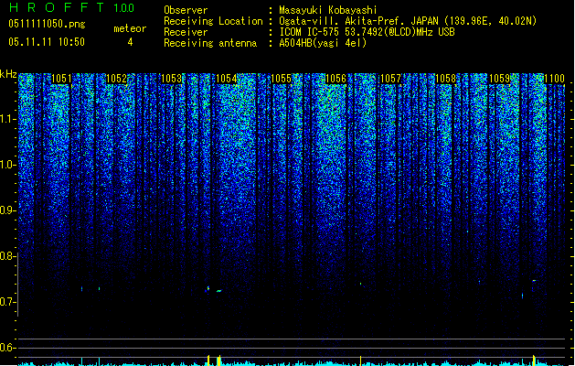Click the yellow signal spike near 1100
This screenshot has width=575, height=366.
pos(534,361)
